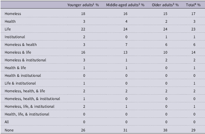The height and width of the screenshot is (134, 205).
Task: Select the Middle-aged adults % column header
Action: 125,5
